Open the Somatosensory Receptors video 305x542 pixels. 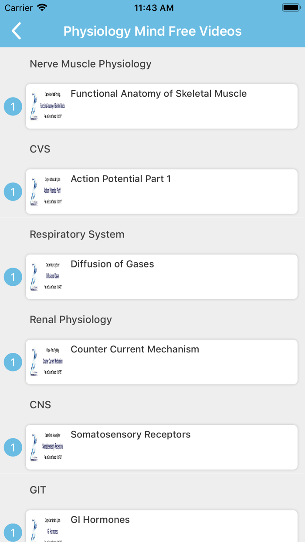[x=161, y=447]
